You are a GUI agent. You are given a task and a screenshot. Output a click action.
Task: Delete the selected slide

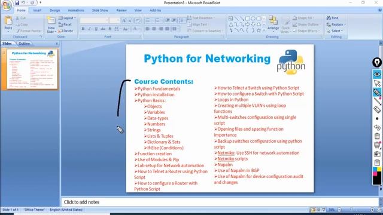65,31
